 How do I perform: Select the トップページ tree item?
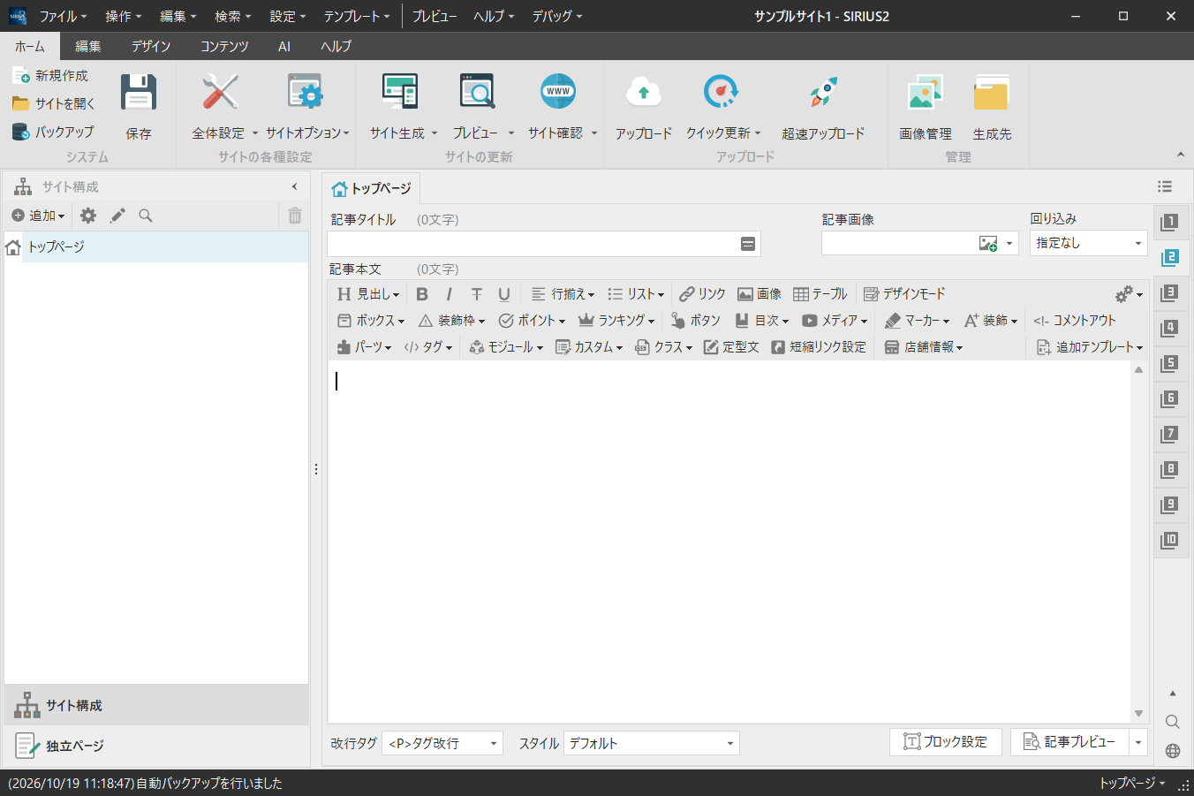click(x=156, y=247)
